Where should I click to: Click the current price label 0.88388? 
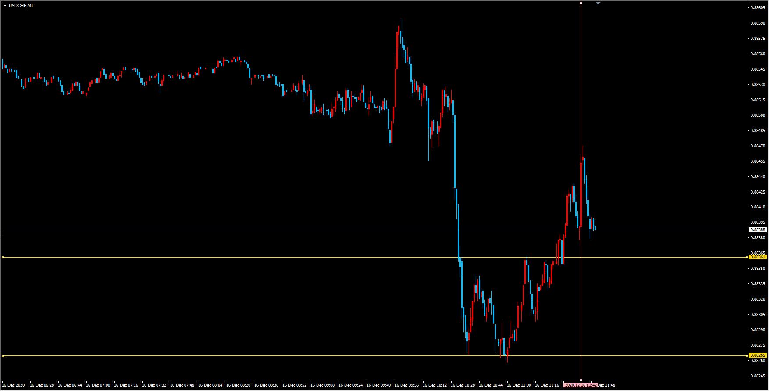[758, 230]
